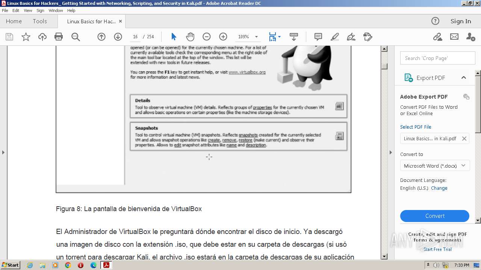Click the upload to cloud icon
Viewport: 481px width, 270px height.
[42, 37]
